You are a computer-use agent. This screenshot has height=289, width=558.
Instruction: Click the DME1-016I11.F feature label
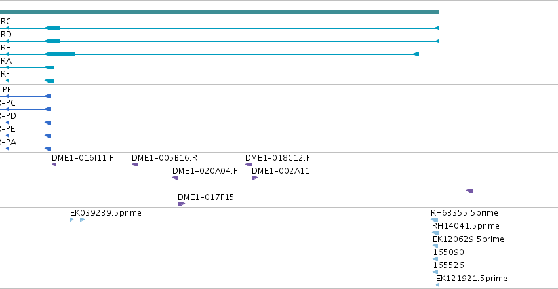[x=83, y=158]
